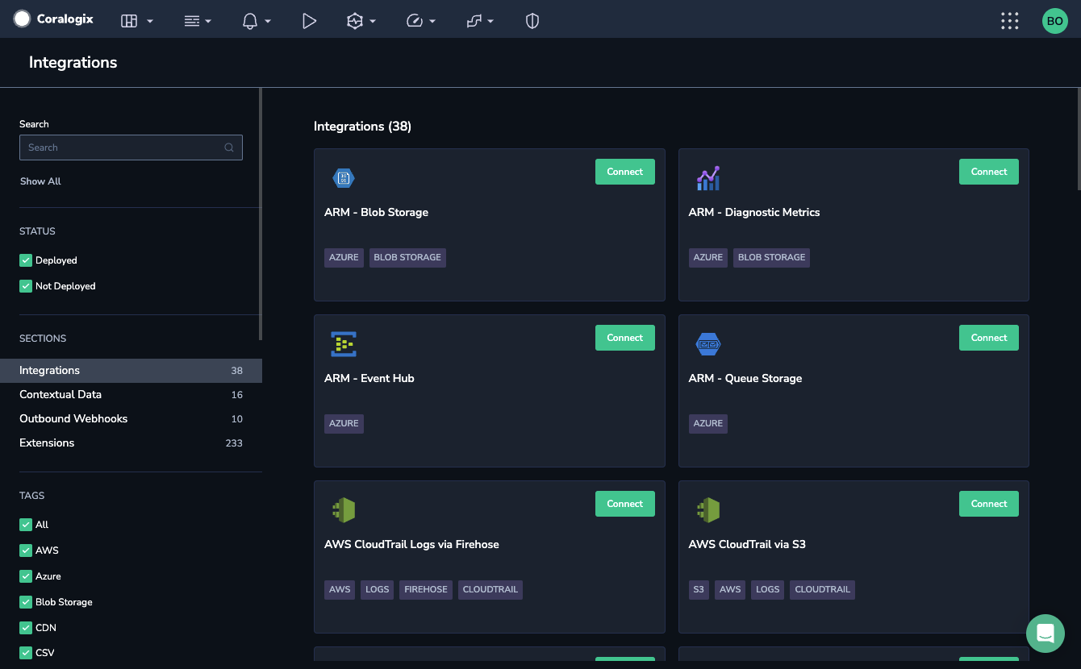
Task: Connect the ARM - Blob Storage integration
Action: (x=625, y=172)
